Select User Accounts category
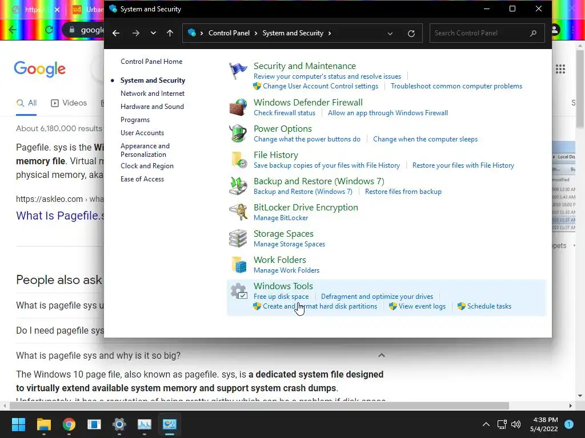Viewport: 585px width, 438px height. [x=142, y=132]
